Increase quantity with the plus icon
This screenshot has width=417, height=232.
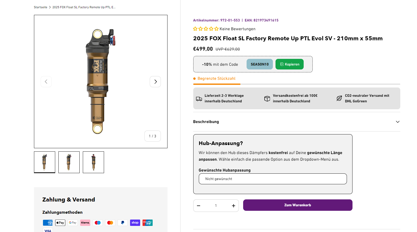(234, 206)
